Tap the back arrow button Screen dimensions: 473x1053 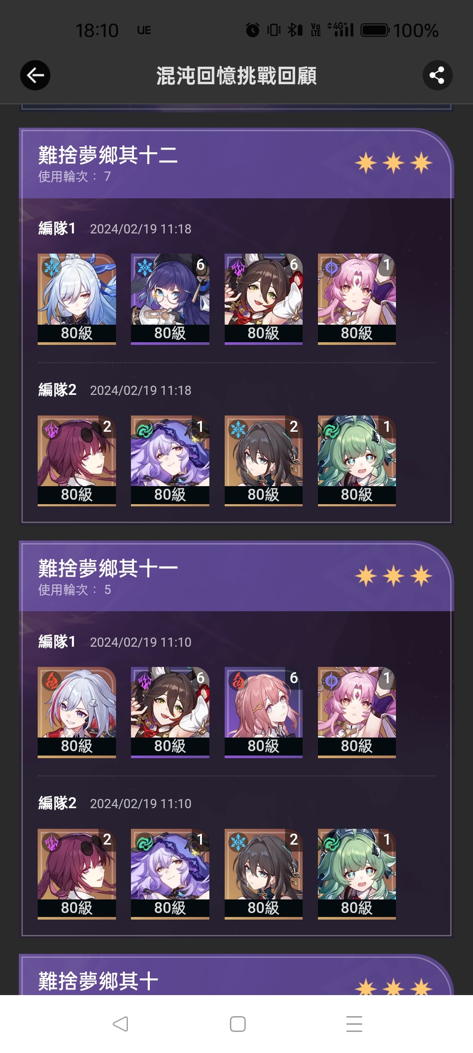coord(35,75)
